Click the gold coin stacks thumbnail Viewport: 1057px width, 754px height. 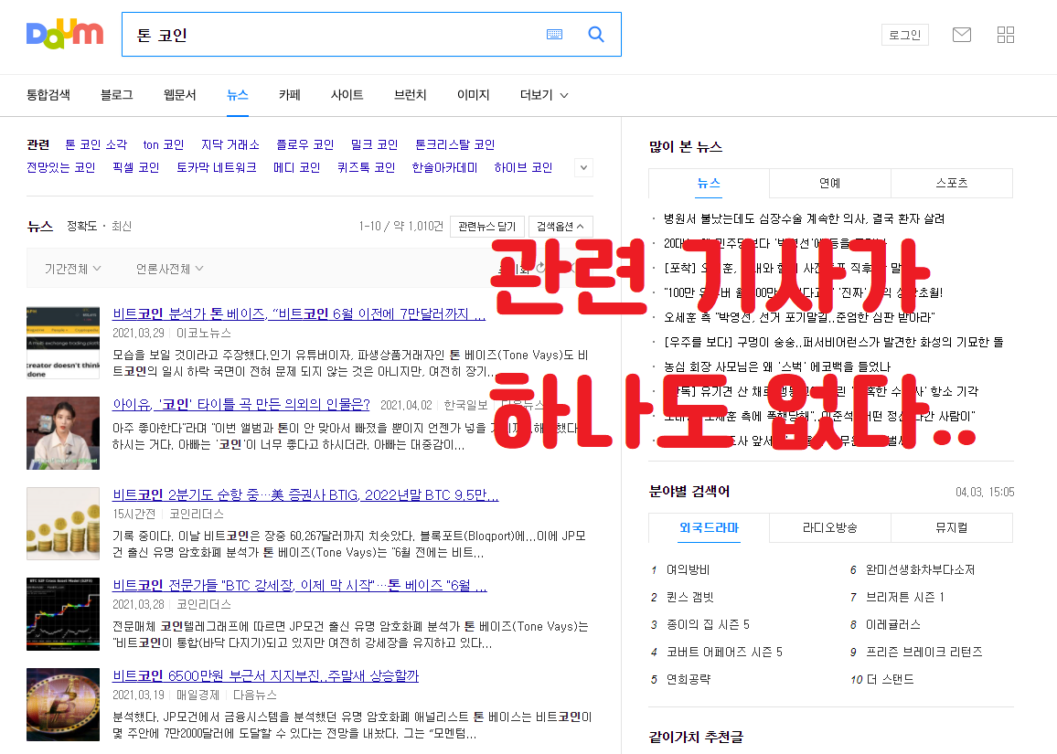[63, 524]
